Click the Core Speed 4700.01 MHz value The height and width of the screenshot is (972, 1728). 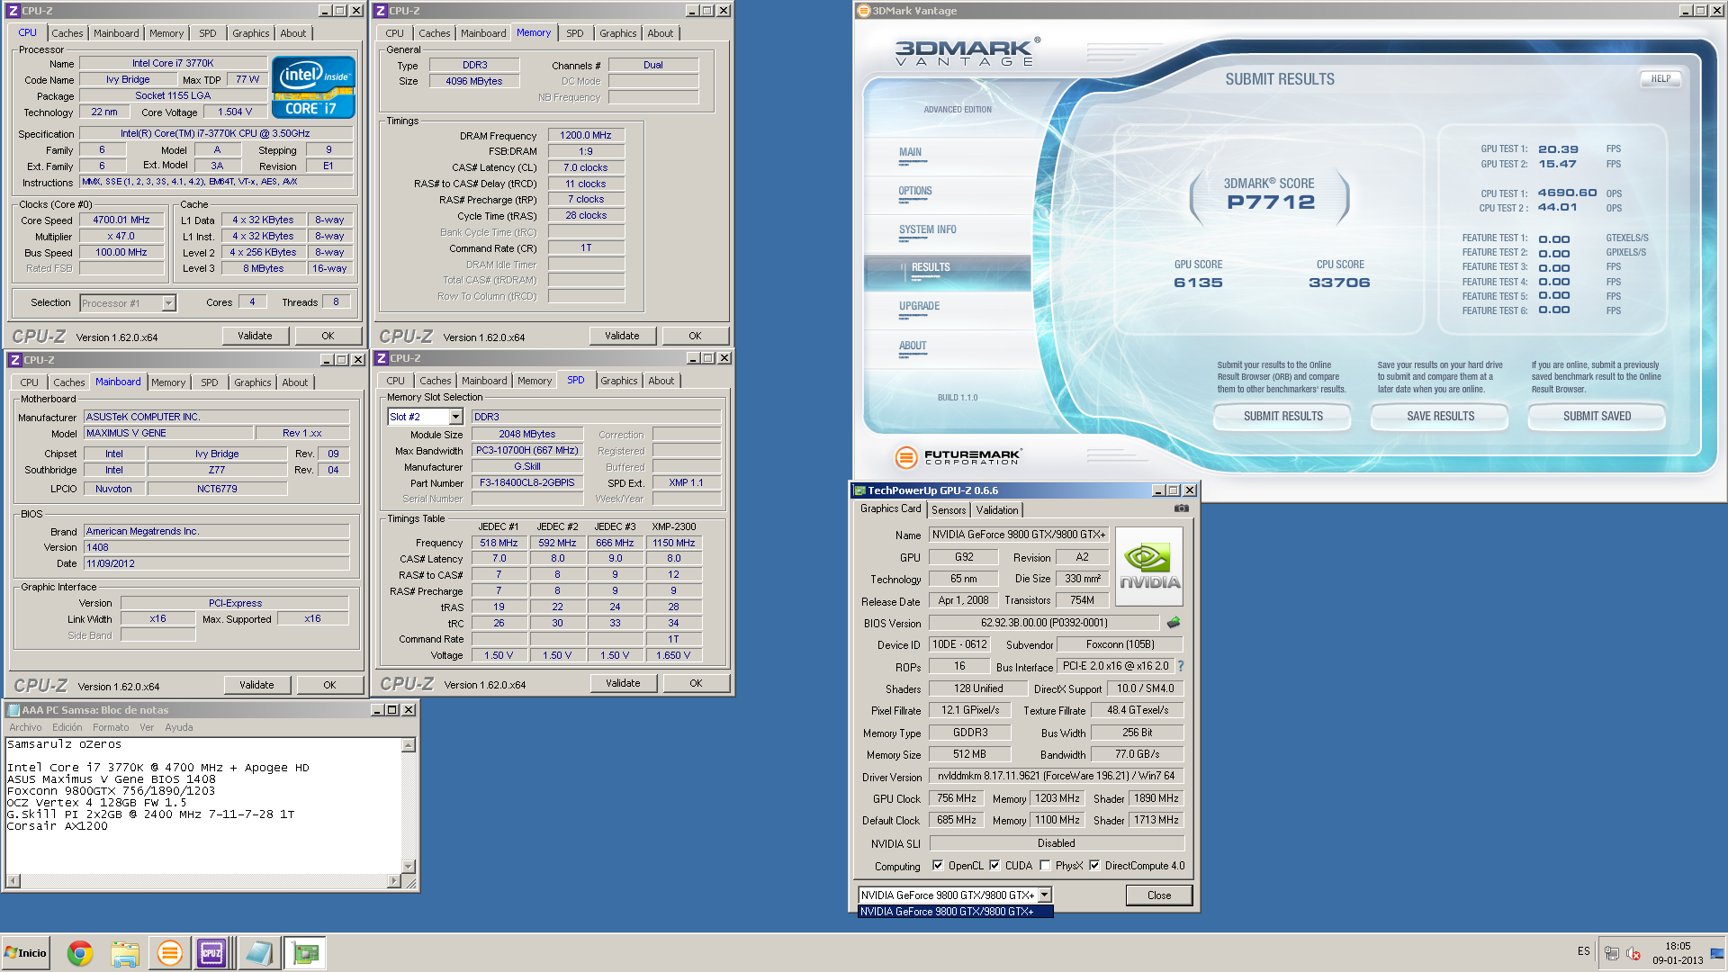(x=121, y=220)
